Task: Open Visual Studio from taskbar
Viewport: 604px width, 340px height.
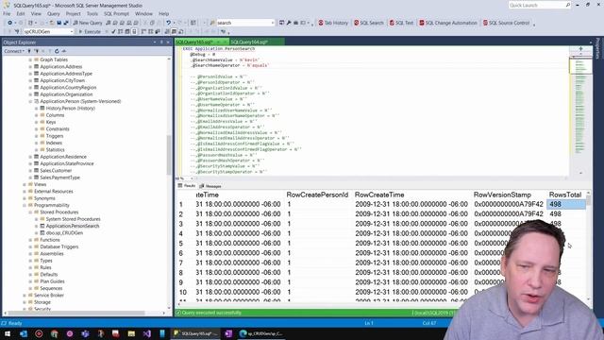Action: pos(147,333)
